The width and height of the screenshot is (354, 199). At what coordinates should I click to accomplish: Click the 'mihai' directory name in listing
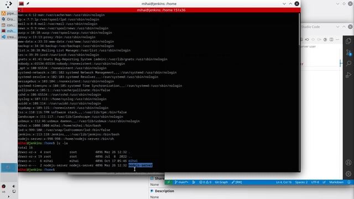pos(133,161)
